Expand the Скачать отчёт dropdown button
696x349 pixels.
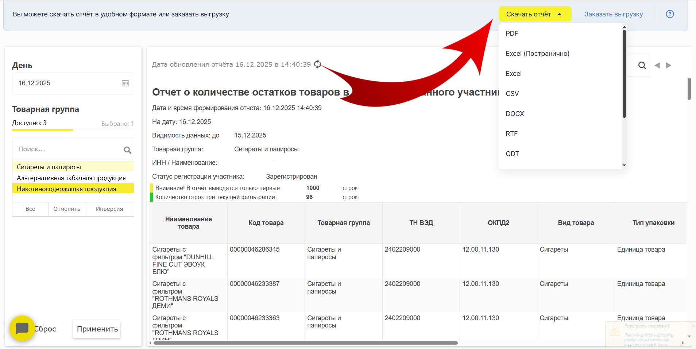point(535,14)
